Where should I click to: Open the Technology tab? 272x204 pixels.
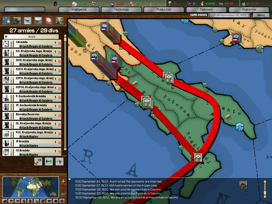121,9
